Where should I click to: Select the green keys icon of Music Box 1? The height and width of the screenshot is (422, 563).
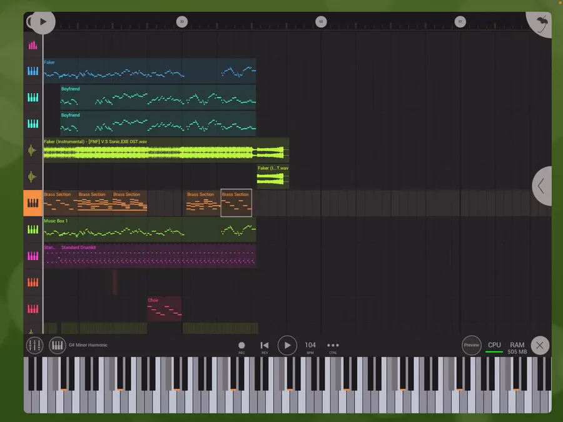point(33,229)
